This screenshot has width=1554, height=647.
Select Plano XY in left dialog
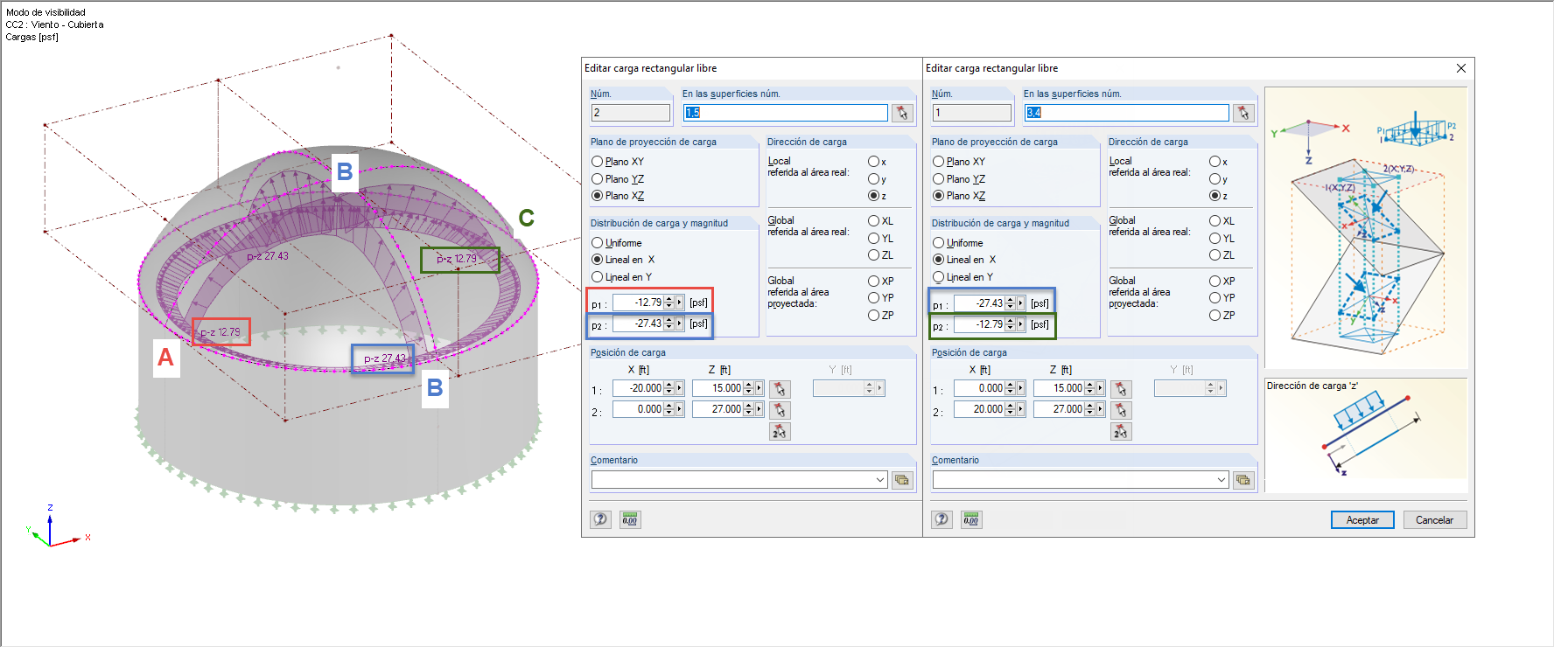tap(618, 162)
